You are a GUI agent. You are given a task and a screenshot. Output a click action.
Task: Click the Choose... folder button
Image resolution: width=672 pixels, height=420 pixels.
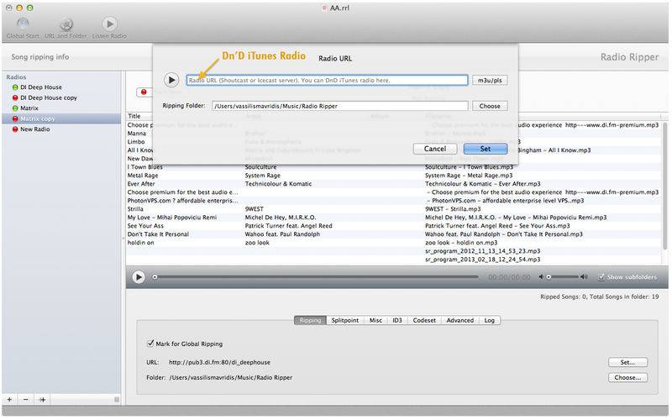(x=627, y=377)
